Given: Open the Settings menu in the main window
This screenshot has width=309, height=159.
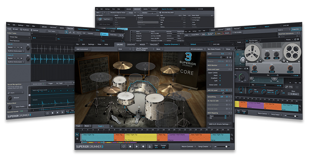Looking at the screenshot, I should pyautogui.click(x=91, y=44).
